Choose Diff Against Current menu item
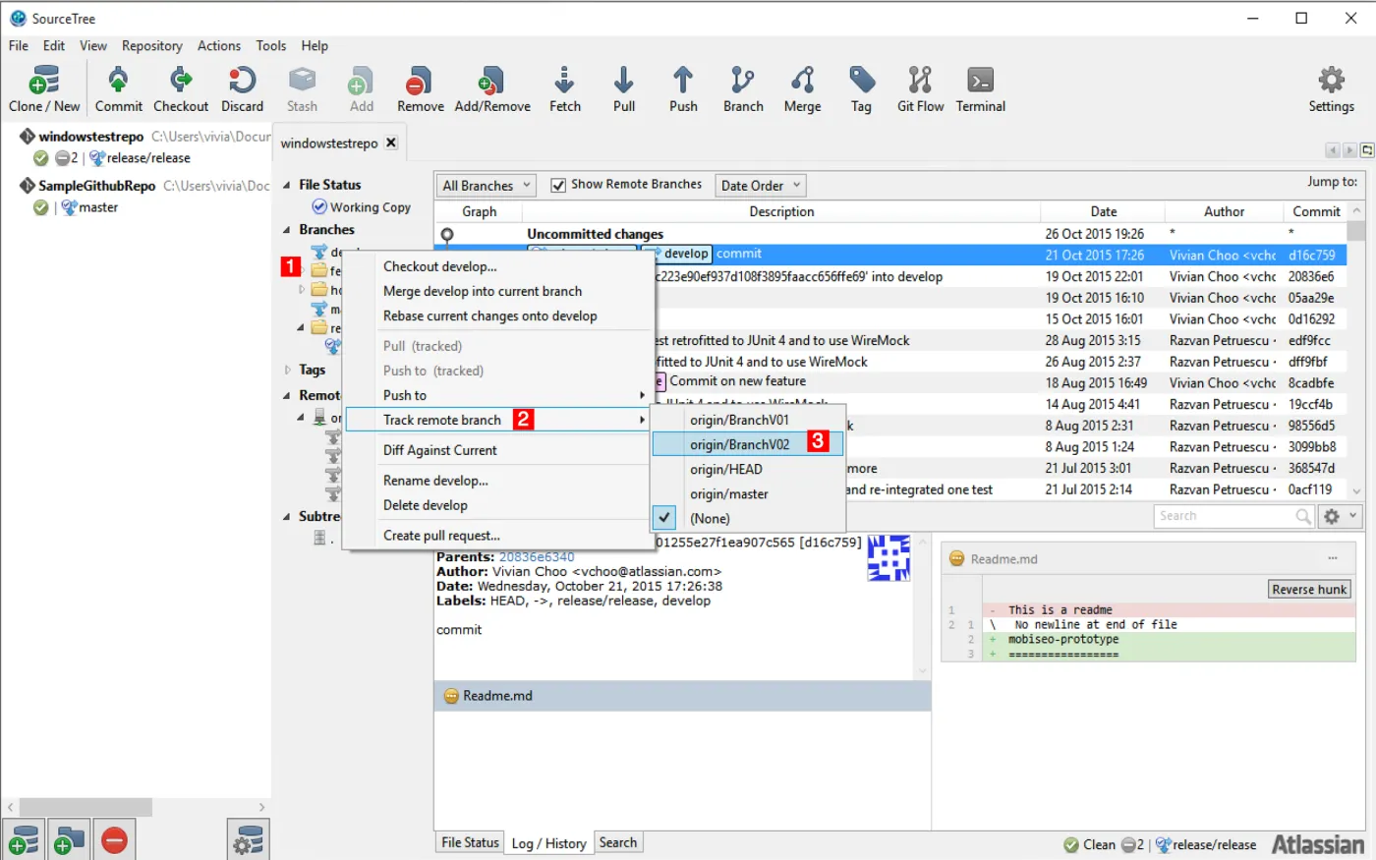This screenshot has height=860, width=1376. 497,450
